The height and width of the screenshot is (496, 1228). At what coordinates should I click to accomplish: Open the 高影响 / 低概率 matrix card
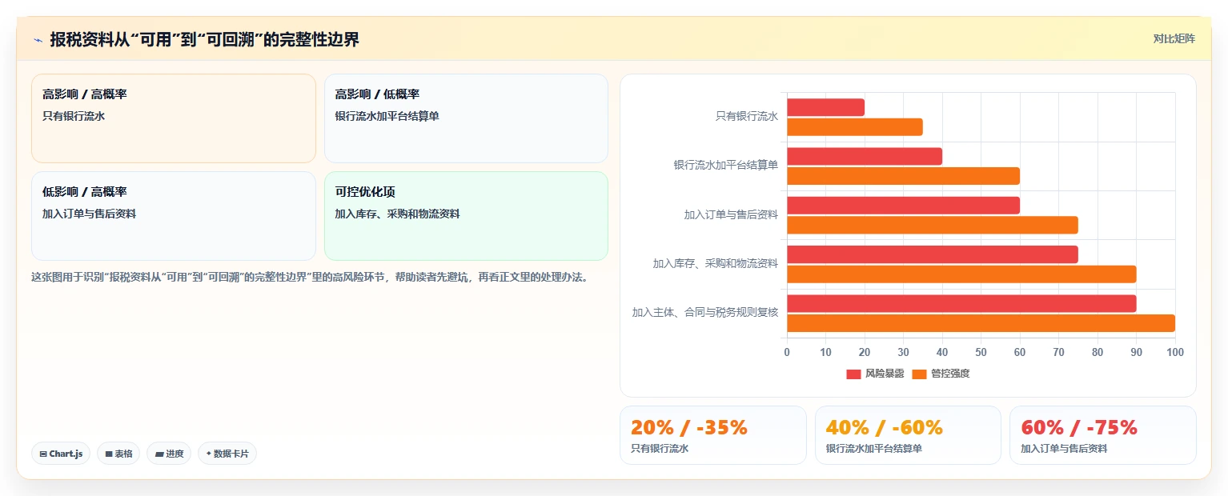[466, 118]
